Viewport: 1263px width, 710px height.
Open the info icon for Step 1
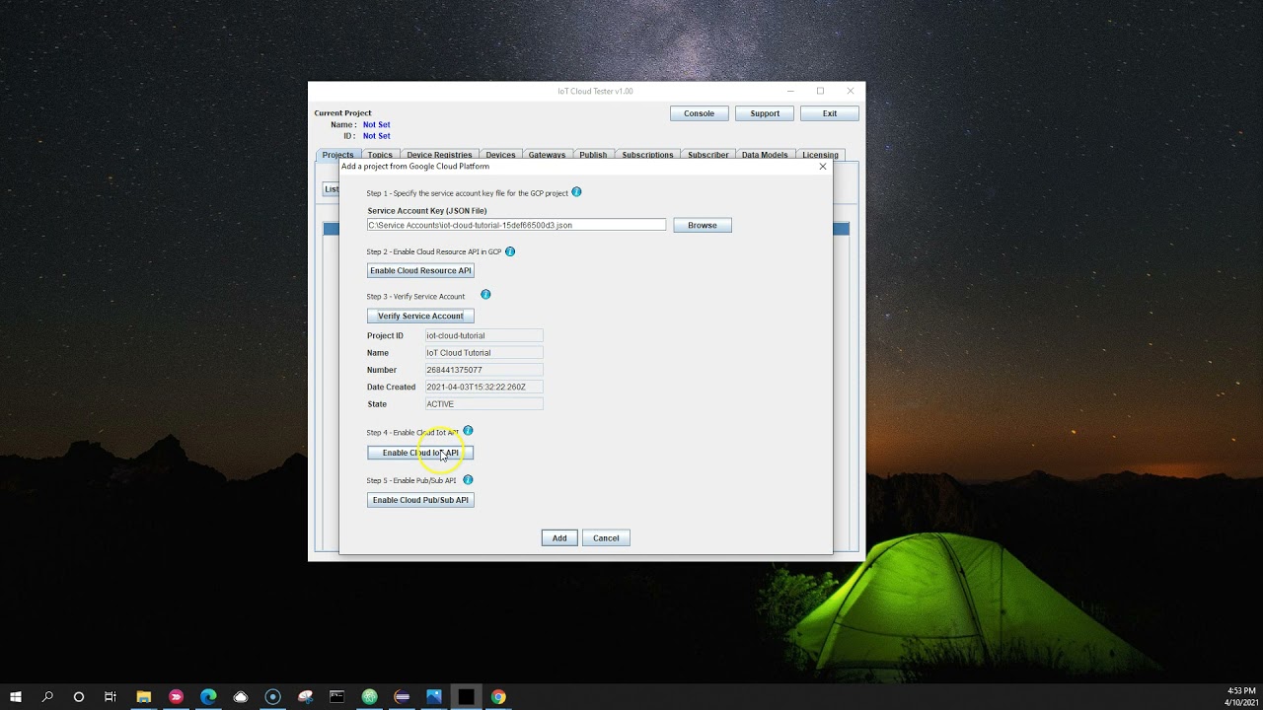point(576,192)
